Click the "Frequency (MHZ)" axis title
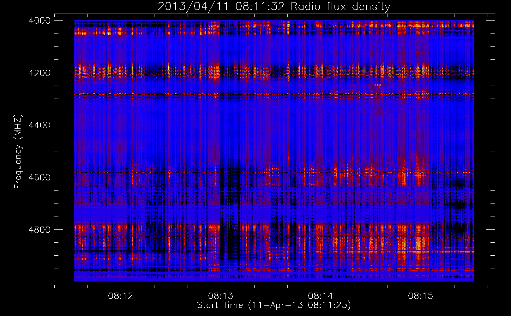Image resolution: width=511 pixels, height=316 pixels. point(18,151)
